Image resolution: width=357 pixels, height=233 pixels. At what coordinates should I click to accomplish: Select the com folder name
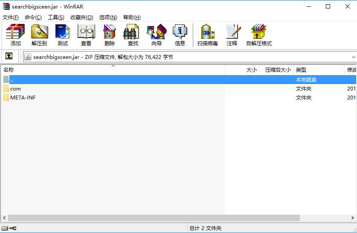(15, 89)
